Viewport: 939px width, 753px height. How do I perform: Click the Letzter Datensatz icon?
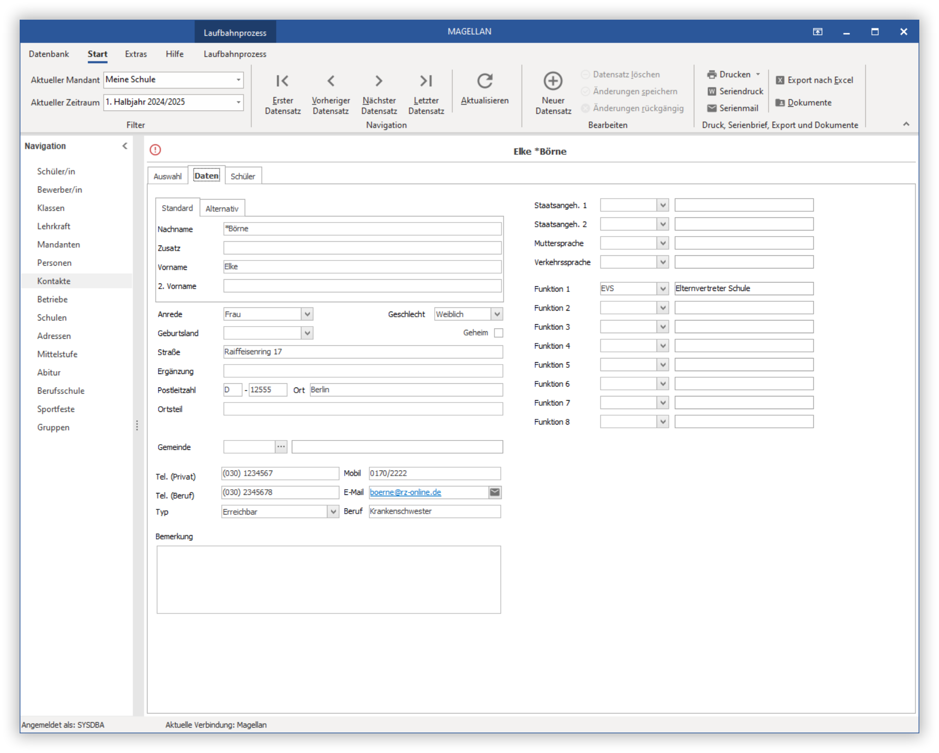pyautogui.click(x=426, y=81)
